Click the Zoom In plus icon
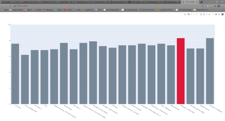The height and width of the screenshot is (121, 225). tap(201, 14)
